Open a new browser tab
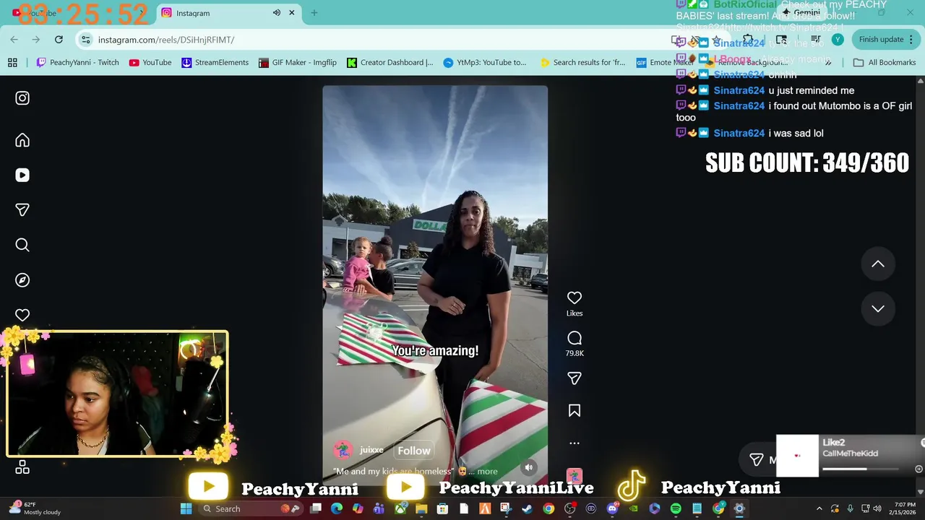Image resolution: width=925 pixels, height=520 pixels. click(314, 13)
